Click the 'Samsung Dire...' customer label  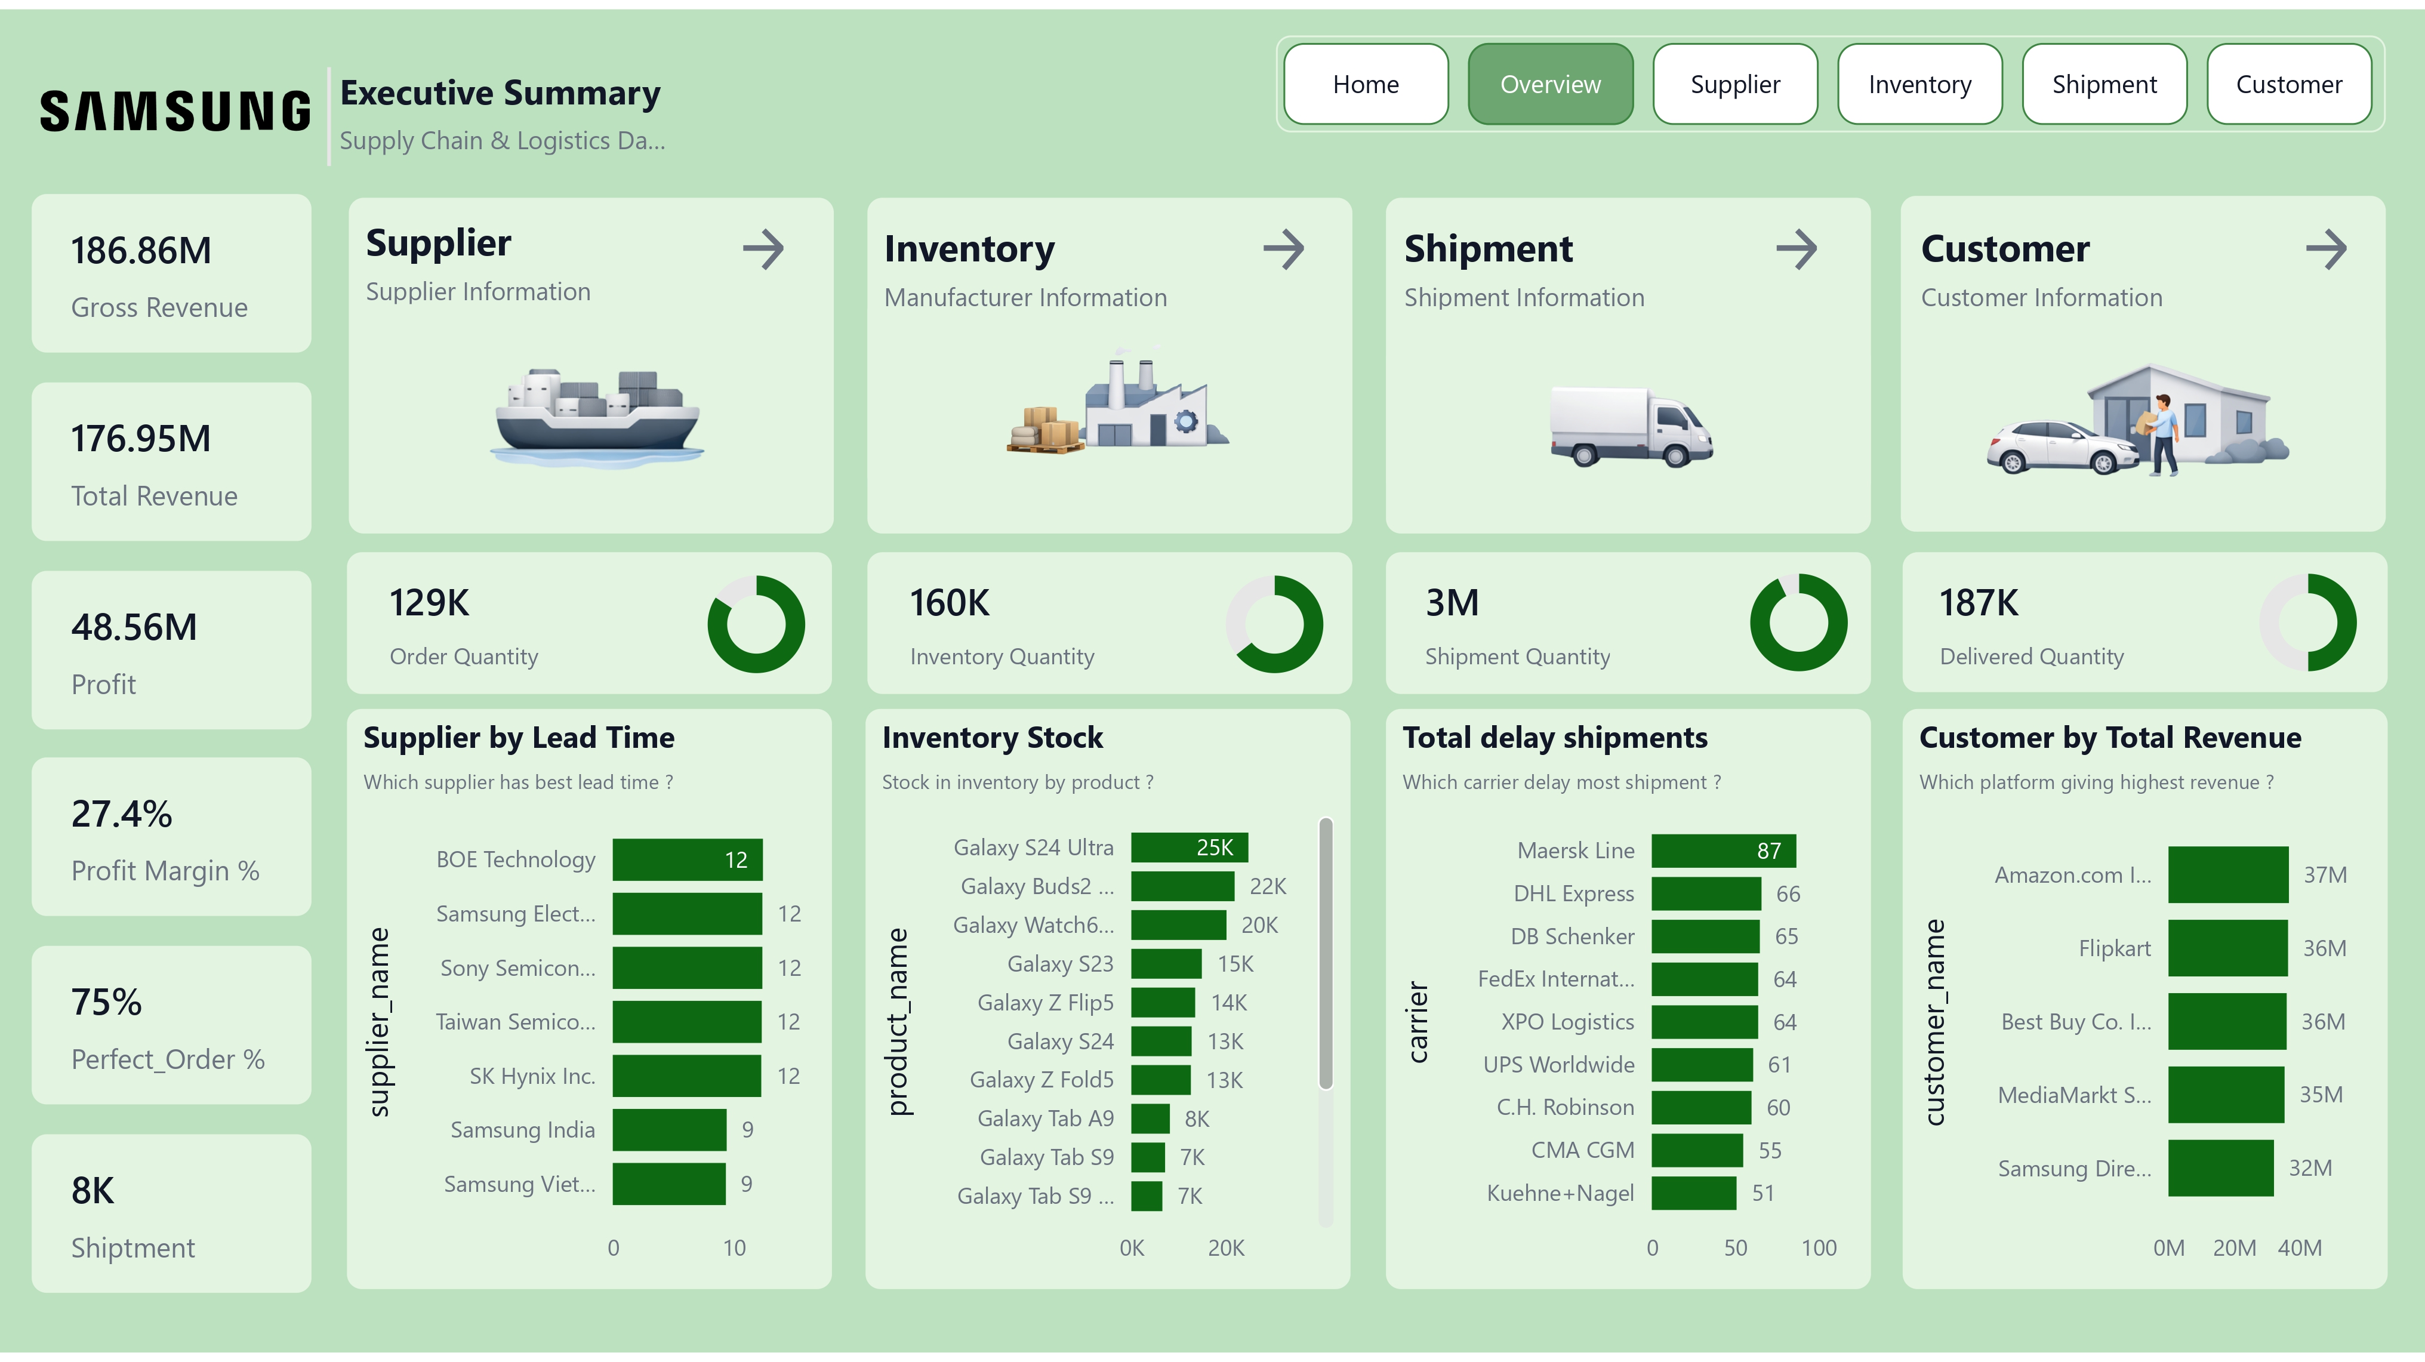coord(2075,1168)
